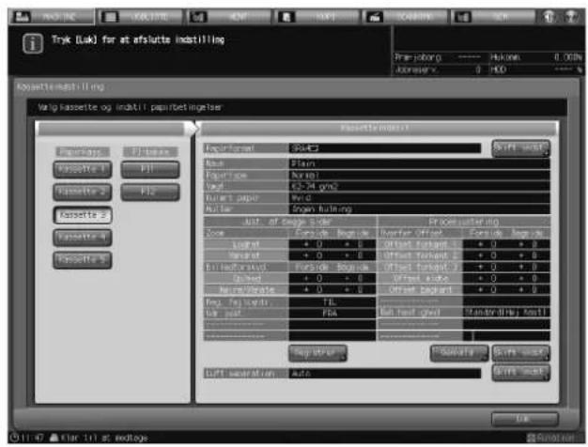
Task: Click the machine icon on the MASKINE tab
Action: 22,17
